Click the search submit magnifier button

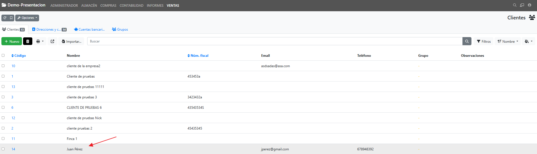(467, 41)
